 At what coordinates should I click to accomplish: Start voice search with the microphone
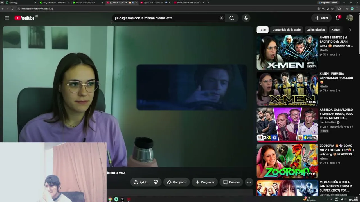[246, 18]
